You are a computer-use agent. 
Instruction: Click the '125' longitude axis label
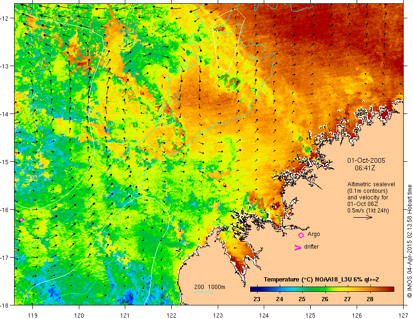pos(311,315)
